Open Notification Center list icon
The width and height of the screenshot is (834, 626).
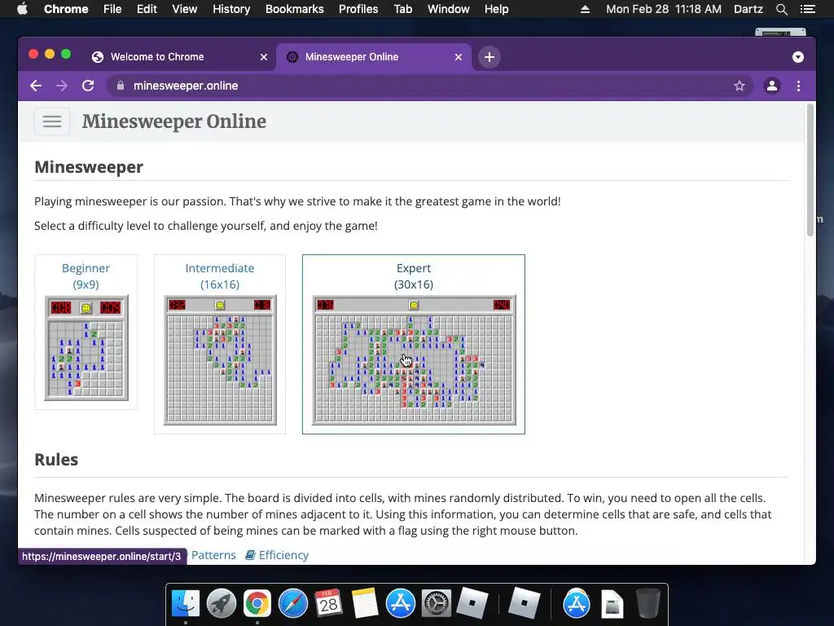807,9
